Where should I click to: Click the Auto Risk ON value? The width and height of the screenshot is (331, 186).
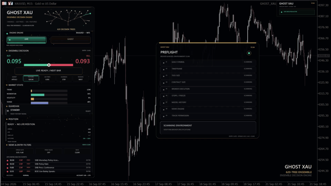click(x=87, y=139)
